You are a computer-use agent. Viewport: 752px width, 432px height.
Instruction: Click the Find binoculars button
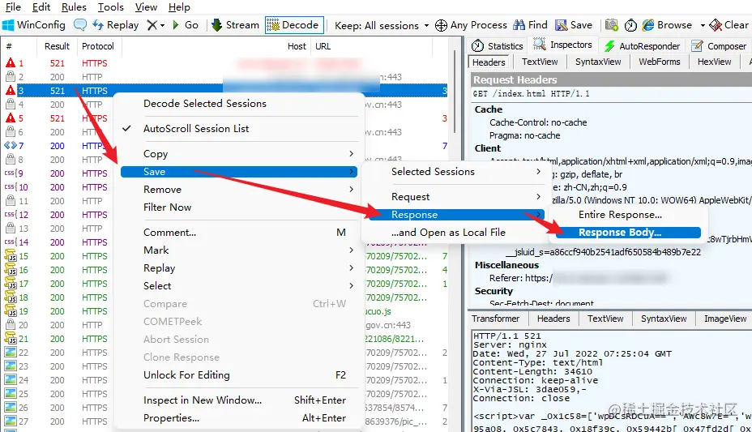point(530,25)
